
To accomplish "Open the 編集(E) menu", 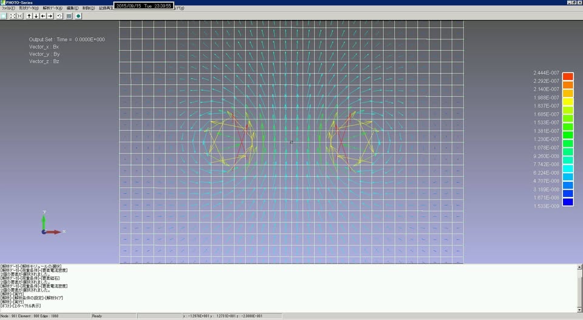I will click(x=72, y=8).
